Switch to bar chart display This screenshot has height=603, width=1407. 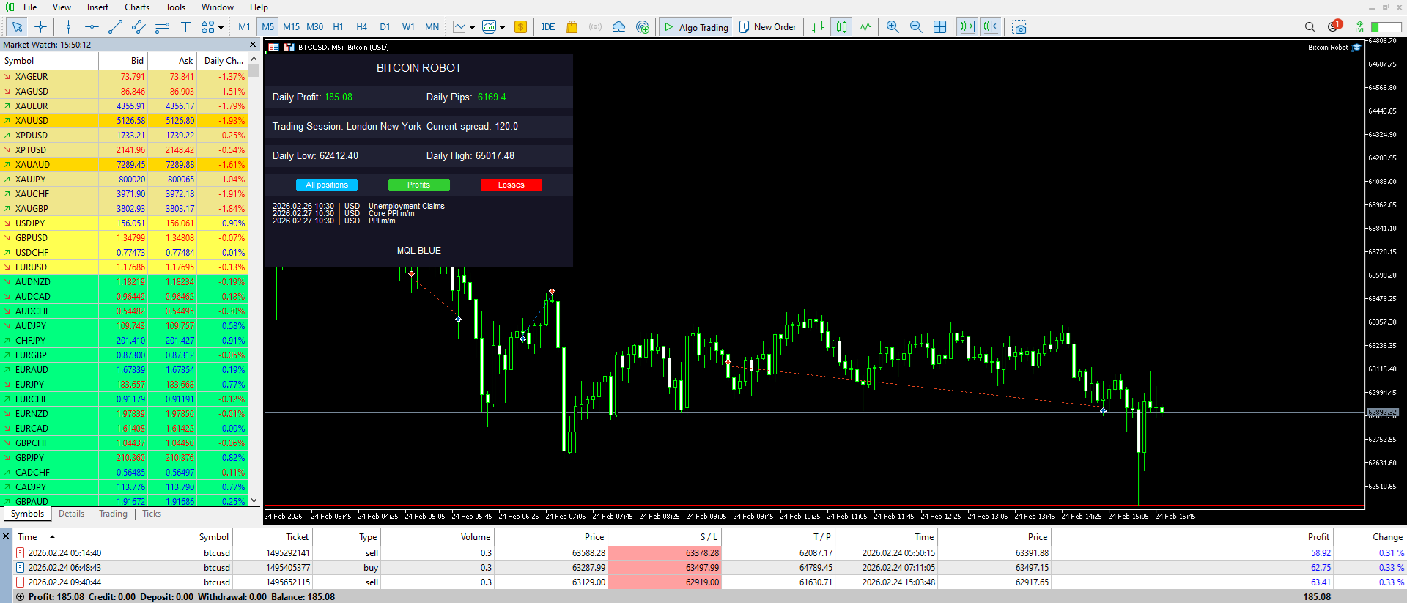pyautogui.click(x=818, y=27)
